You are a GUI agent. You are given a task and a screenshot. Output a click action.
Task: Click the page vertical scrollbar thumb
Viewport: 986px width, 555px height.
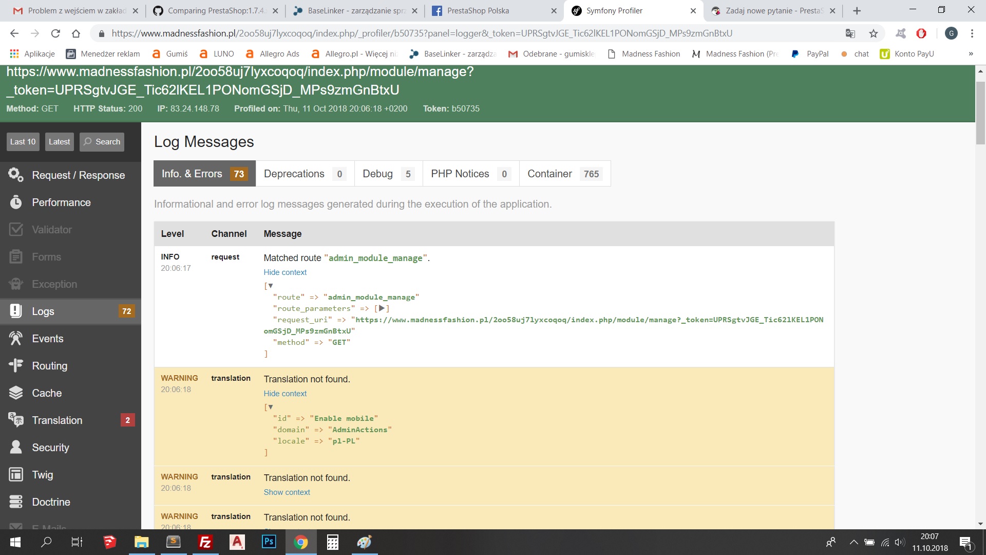tap(980, 113)
